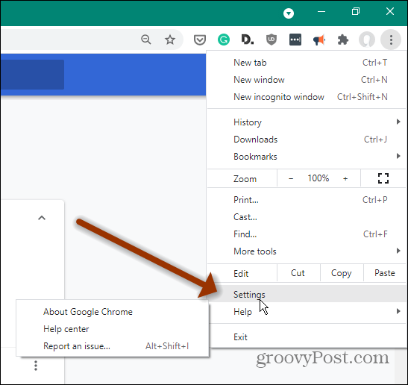This screenshot has width=408, height=385.
Task: Collapse the section with the up chevron
Action: [x=42, y=218]
